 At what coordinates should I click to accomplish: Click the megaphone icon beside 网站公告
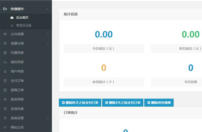(x=5, y=127)
